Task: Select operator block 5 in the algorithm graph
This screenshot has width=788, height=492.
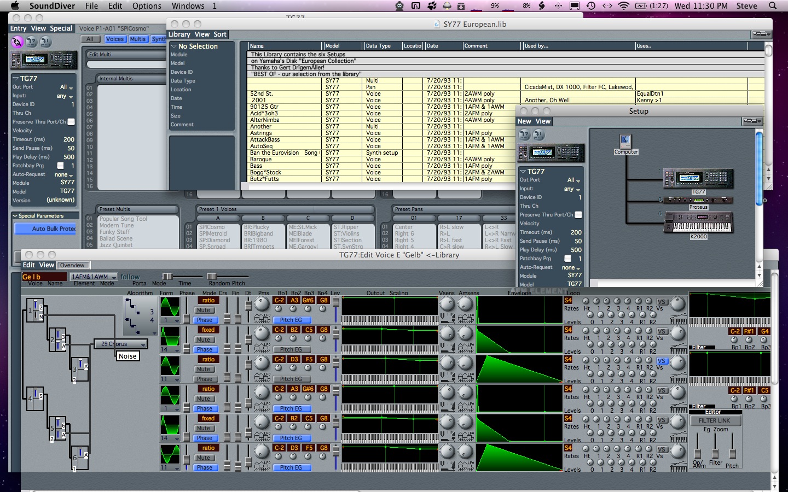Action: pyautogui.click(x=58, y=429)
